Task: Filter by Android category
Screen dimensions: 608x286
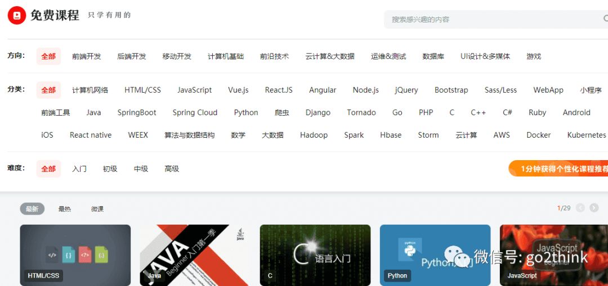Action: pyautogui.click(x=576, y=112)
